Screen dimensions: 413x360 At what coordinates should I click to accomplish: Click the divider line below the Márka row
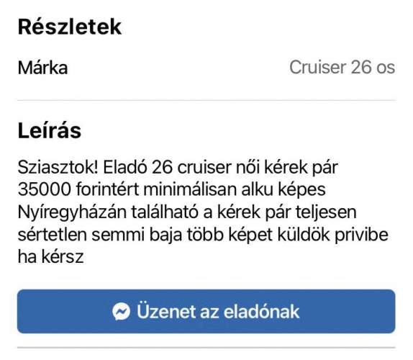(x=206, y=100)
